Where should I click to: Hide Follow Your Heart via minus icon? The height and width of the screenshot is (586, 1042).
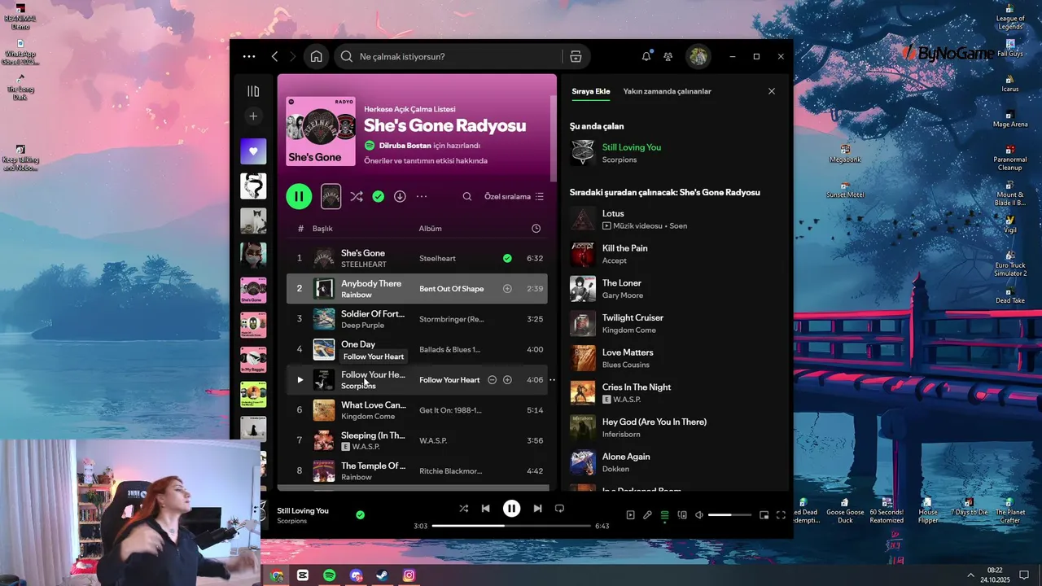pos(492,380)
